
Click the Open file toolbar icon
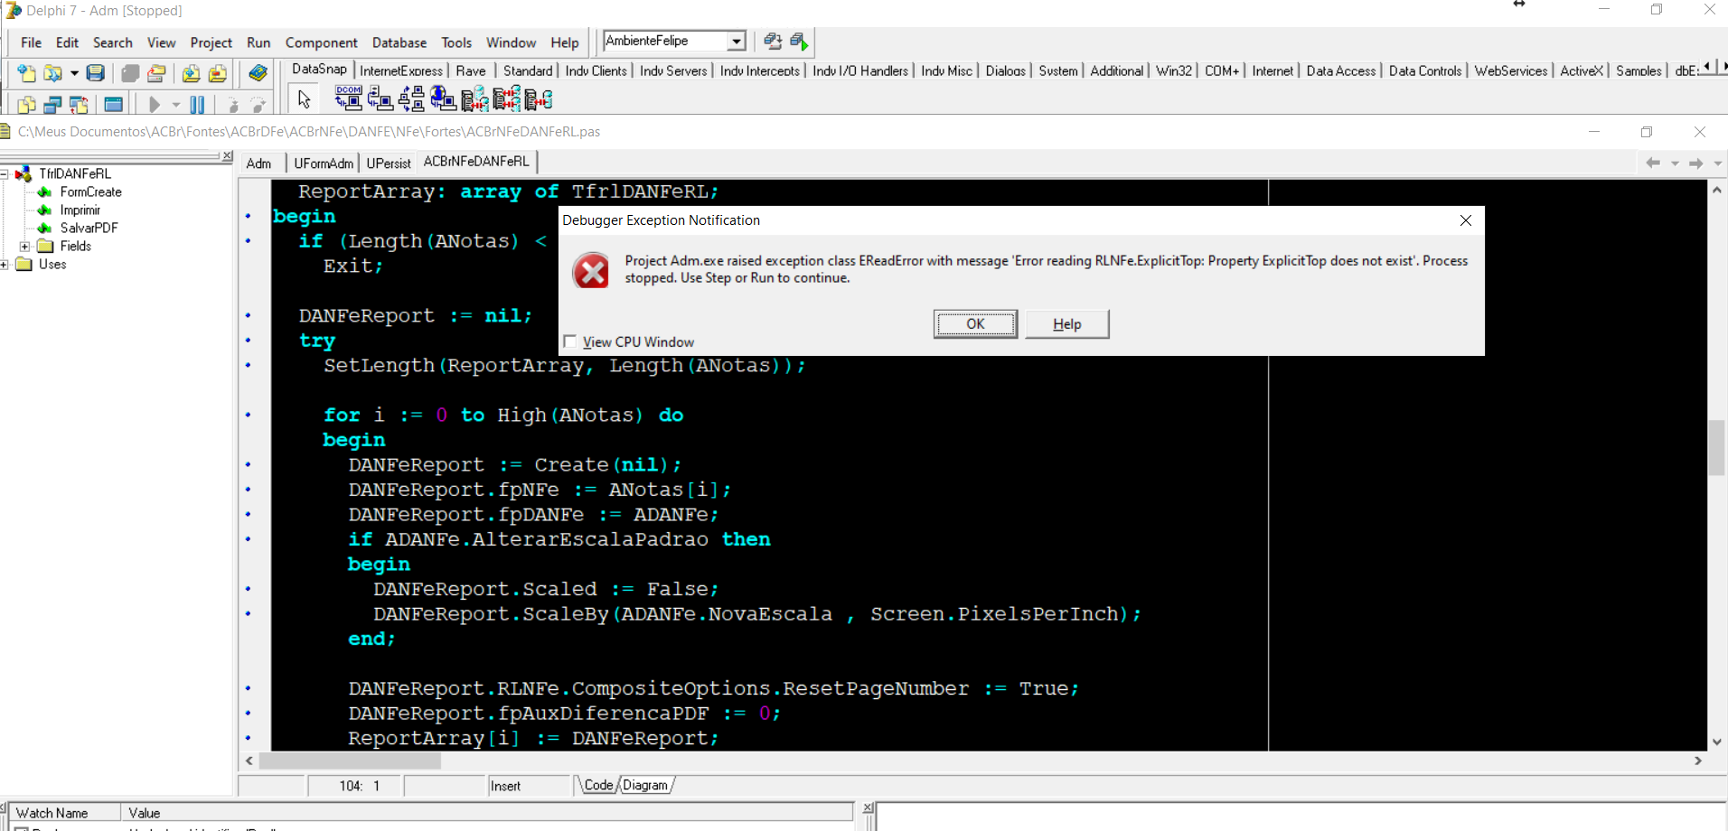point(52,73)
